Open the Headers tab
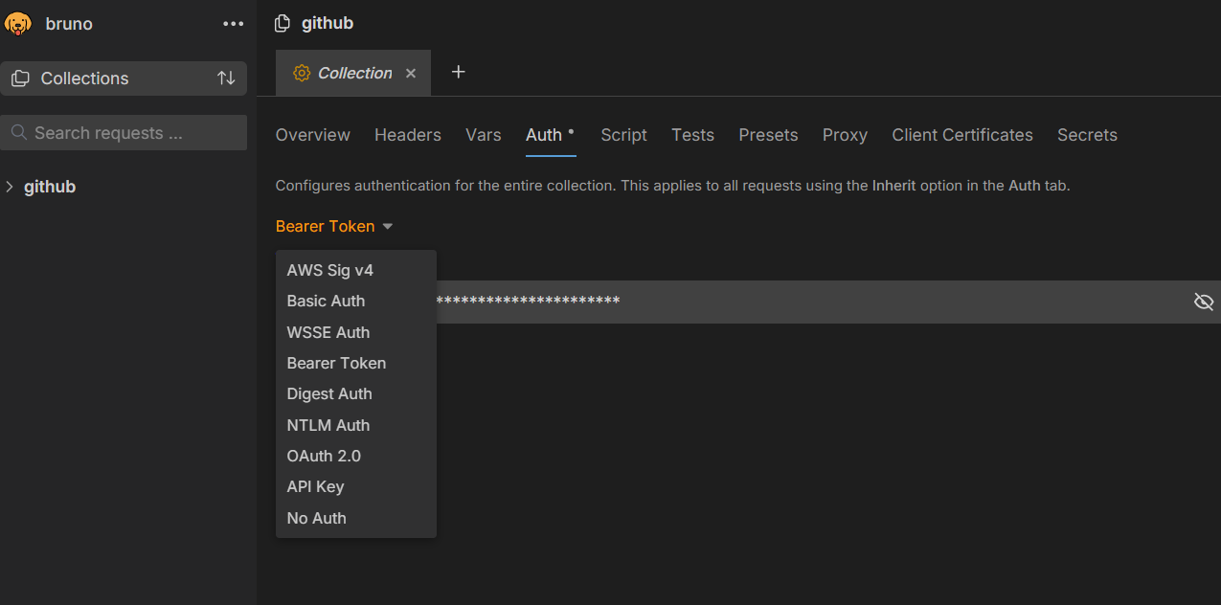The image size is (1221, 605). 408,135
